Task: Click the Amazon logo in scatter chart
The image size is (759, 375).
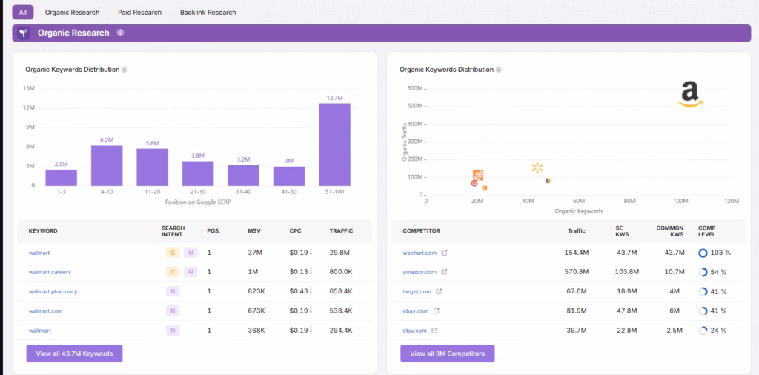Action: point(689,95)
